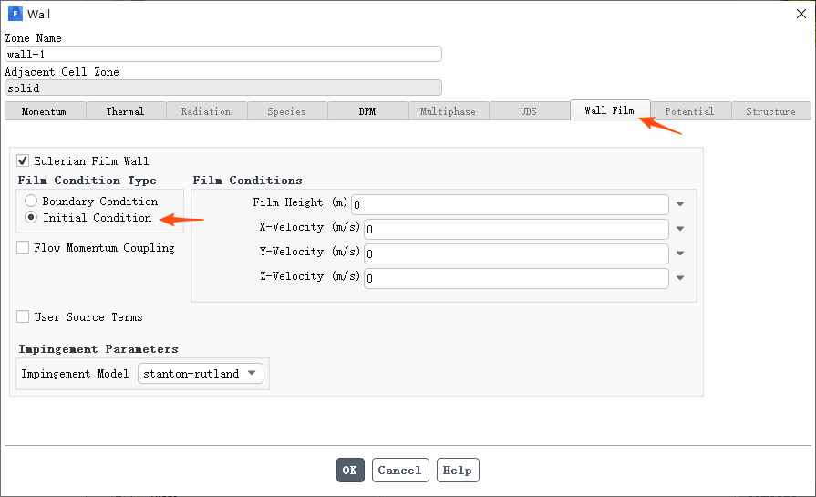Enable Flow Momentum Coupling checkbox
This screenshot has width=816, height=497.
pyautogui.click(x=23, y=248)
